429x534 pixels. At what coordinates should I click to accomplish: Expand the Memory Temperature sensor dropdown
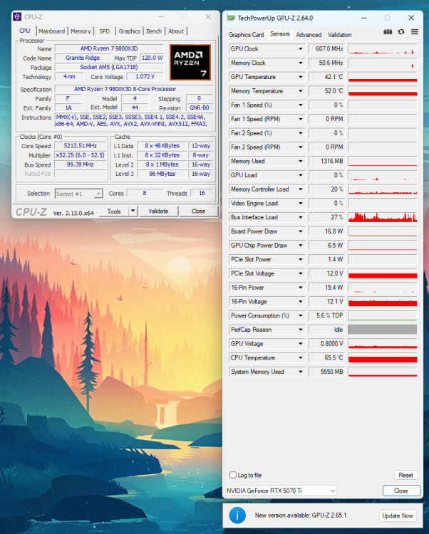click(x=301, y=91)
